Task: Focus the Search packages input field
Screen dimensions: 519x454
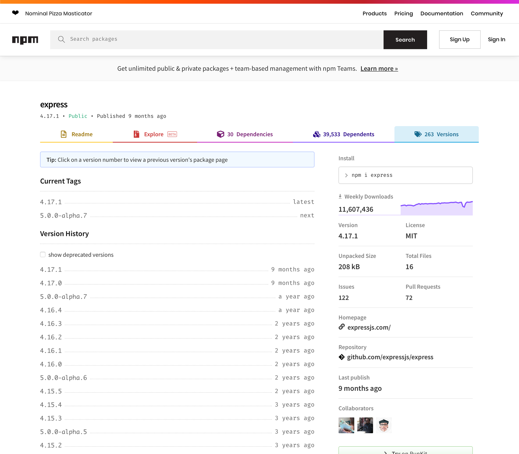Action: [217, 40]
